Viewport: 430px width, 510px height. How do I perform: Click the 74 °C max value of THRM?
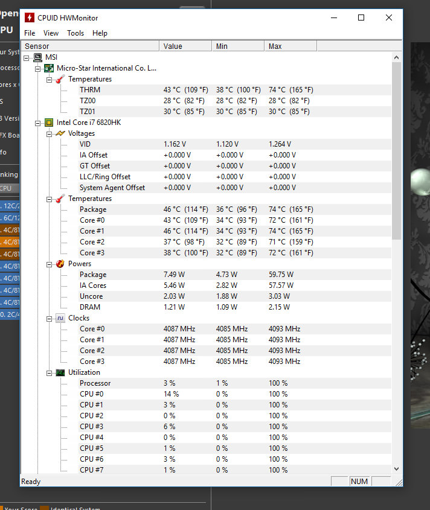(x=290, y=90)
